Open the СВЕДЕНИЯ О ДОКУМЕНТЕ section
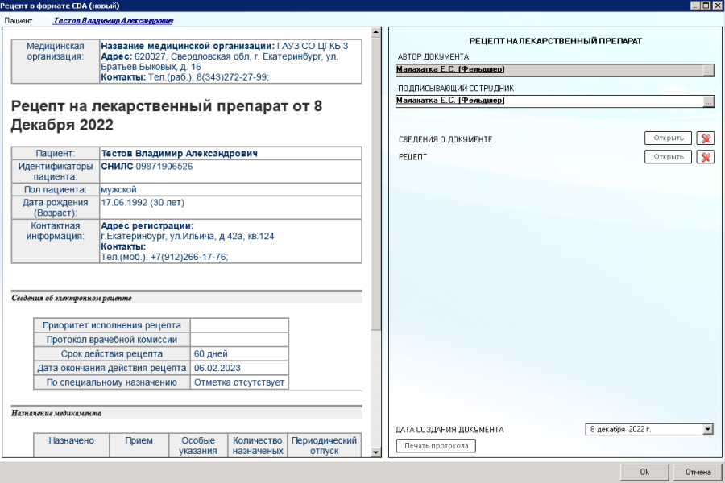This screenshot has width=725, height=483. pyautogui.click(x=668, y=138)
